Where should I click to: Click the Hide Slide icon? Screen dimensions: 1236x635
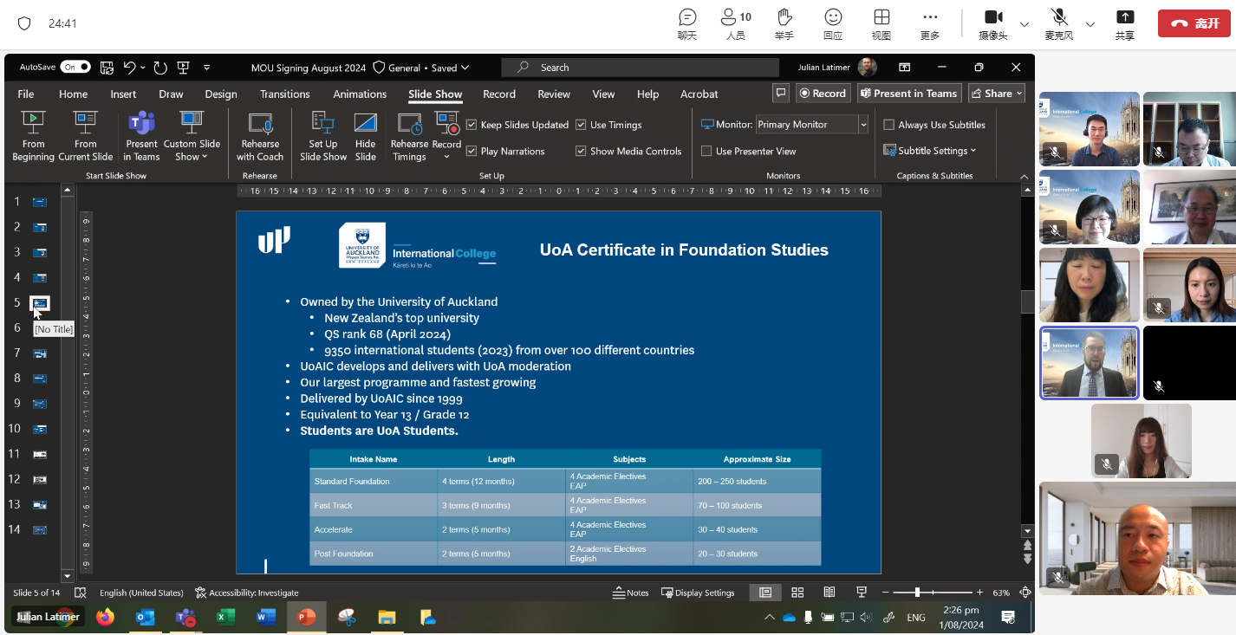pos(366,123)
